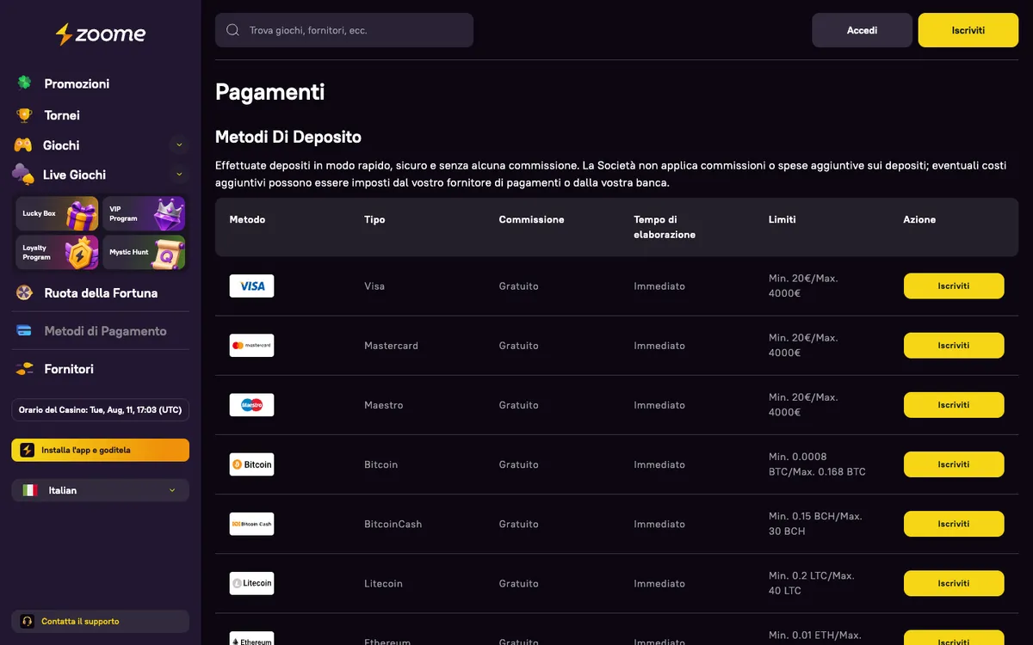
Task: Click the Pagamenti page heading
Action: [x=269, y=92]
